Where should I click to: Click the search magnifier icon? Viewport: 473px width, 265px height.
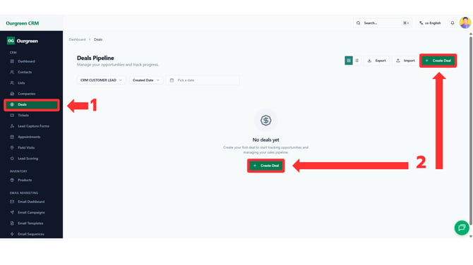[359, 23]
